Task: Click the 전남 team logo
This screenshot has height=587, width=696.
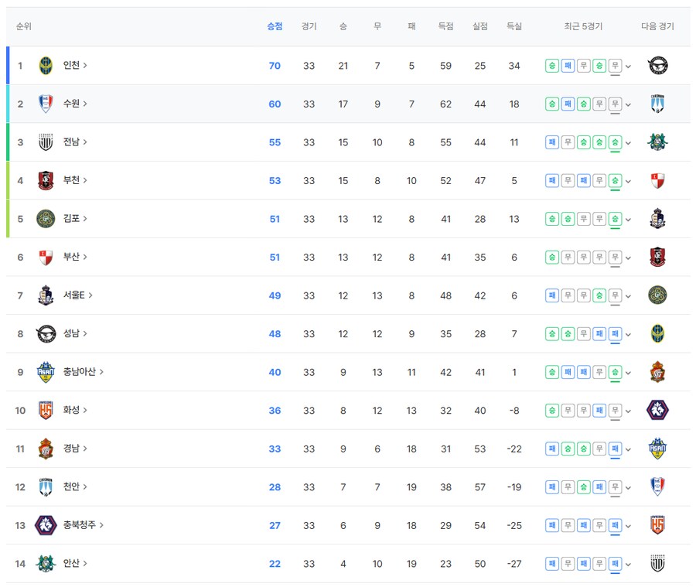Action: tap(46, 142)
